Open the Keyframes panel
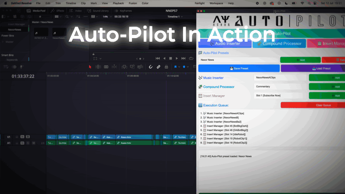Screen dimensions: 345x194 pos(123,11)
